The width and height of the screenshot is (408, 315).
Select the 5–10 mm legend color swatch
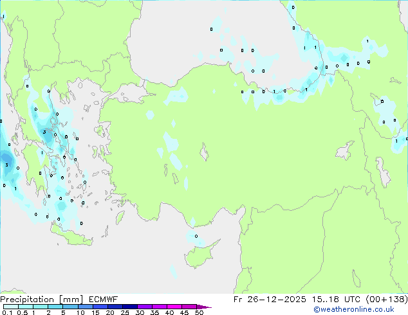(70, 307)
